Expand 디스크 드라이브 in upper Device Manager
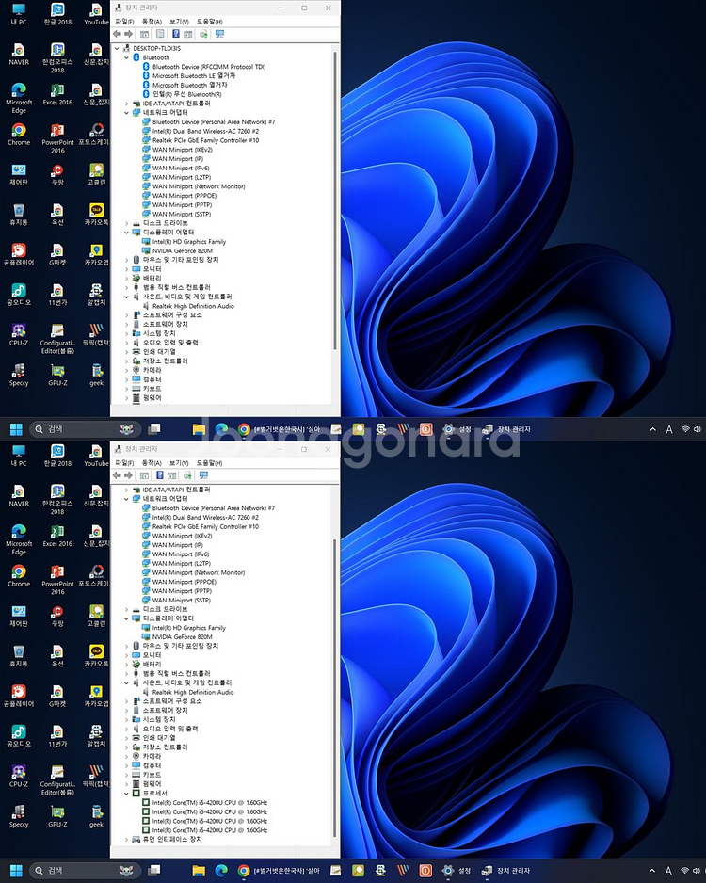 click(x=127, y=223)
